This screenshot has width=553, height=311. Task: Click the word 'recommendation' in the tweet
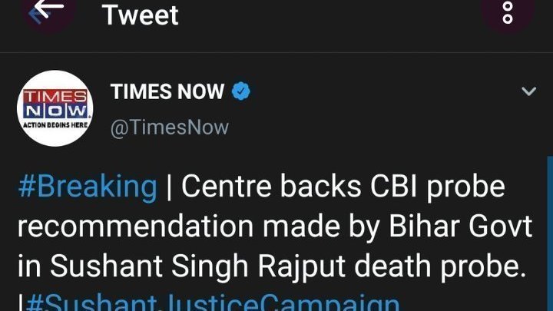[x=134, y=226]
